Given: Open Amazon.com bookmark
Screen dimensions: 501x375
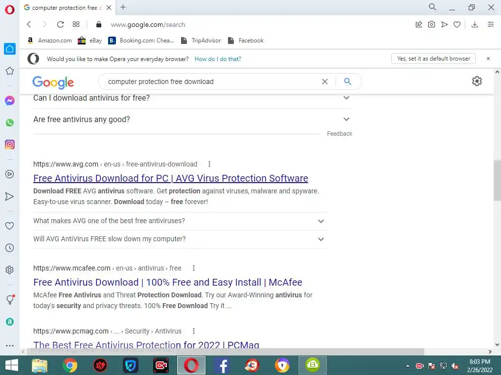Looking at the screenshot, I should (49, 41).
